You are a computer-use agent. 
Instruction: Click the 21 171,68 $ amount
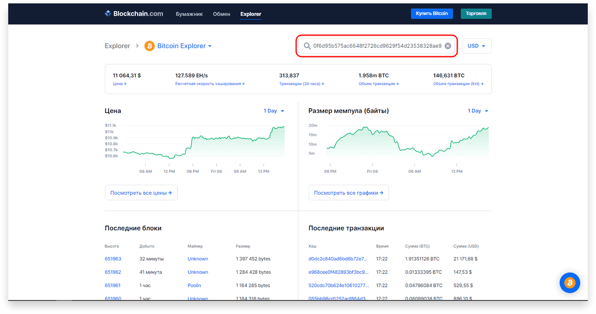point(466,259)
